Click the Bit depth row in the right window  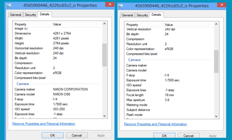click(x=169, y=34)
